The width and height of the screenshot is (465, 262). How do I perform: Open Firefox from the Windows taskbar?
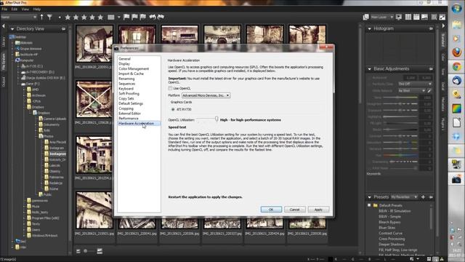[x=457, y=52]
